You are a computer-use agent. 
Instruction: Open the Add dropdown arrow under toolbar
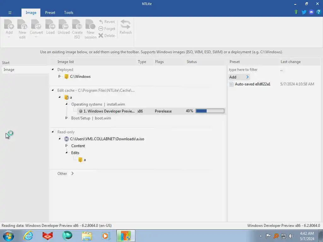click(9, 37)
